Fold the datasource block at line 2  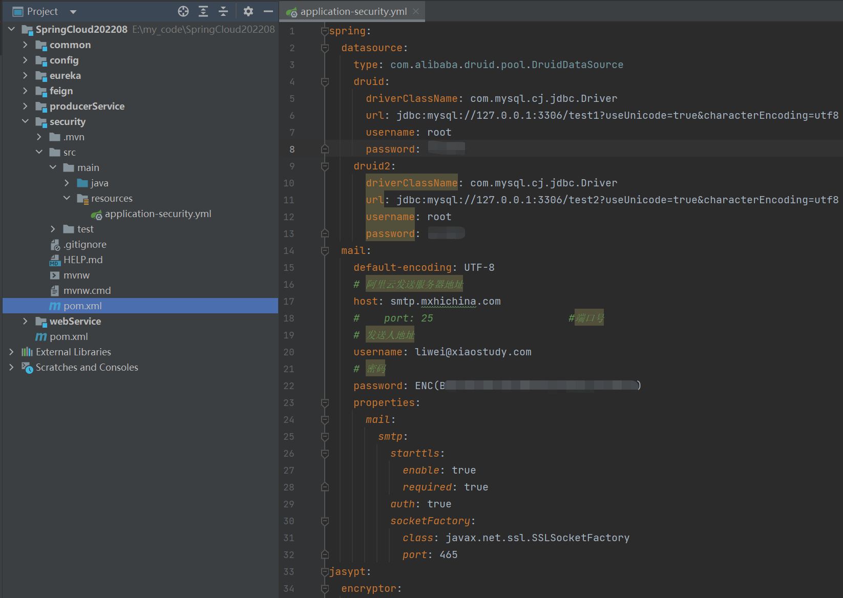point(324,48)
